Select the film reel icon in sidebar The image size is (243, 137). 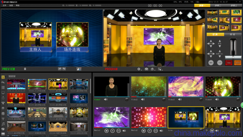click(x=3, y=114)
